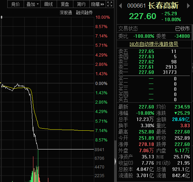Click the 融资融券 tag label
Screen dimensions: 193x182
(x=84, y=12)
